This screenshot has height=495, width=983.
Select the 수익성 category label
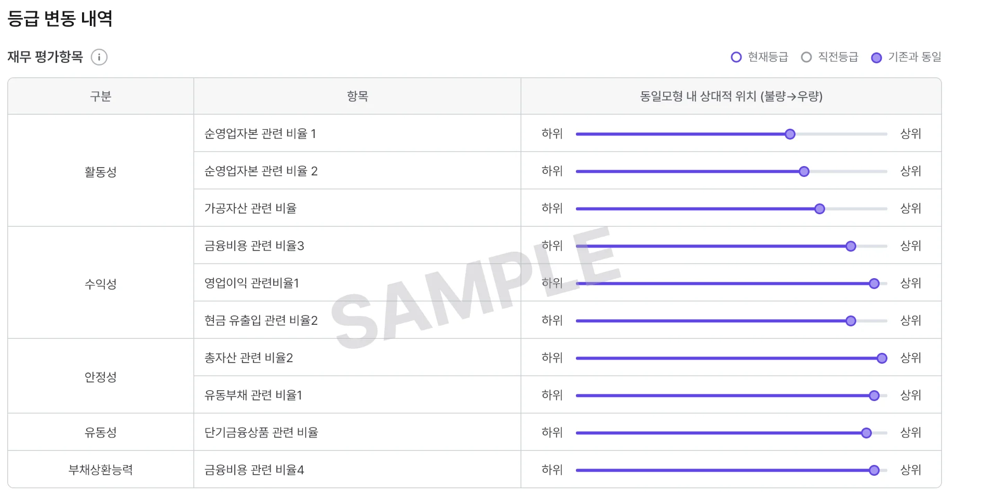[x=100, y=283]
